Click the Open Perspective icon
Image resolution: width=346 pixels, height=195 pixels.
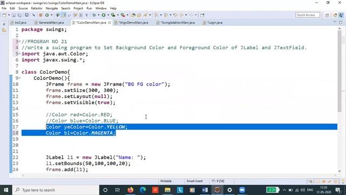(327, 15)
